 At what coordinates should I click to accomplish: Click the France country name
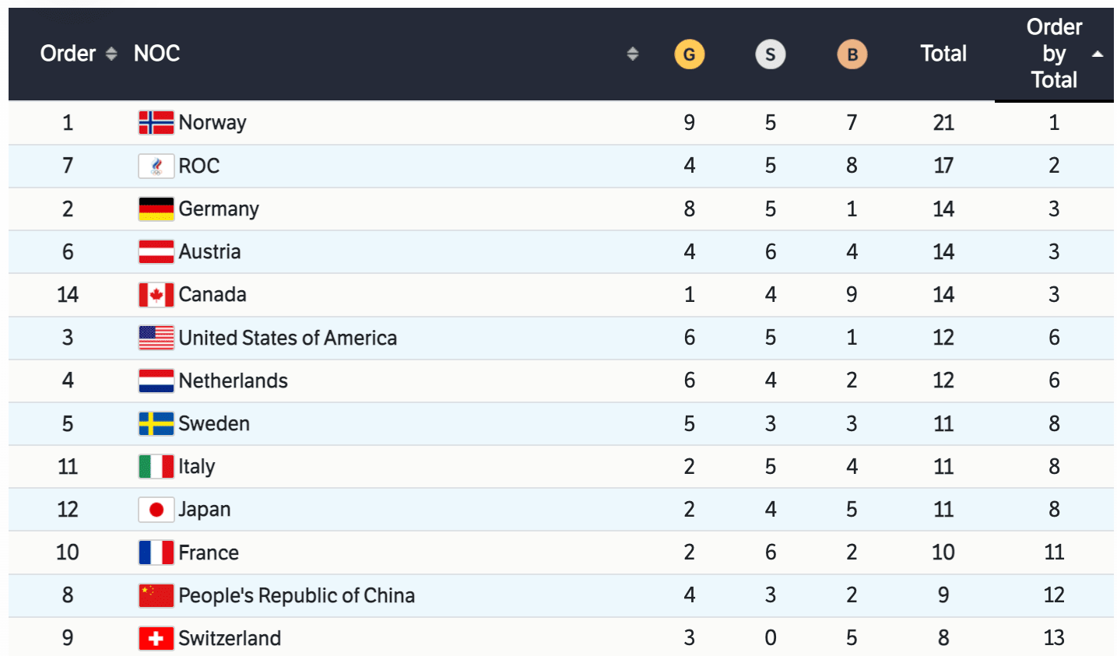click(209, 553)
